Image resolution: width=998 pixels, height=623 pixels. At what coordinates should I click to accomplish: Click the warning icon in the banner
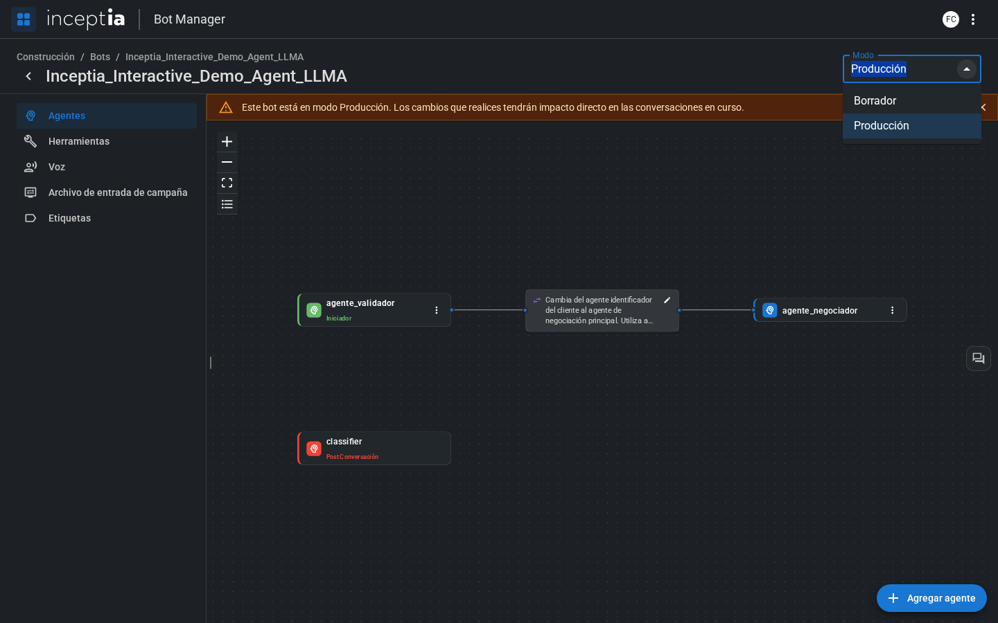point(226,107)
